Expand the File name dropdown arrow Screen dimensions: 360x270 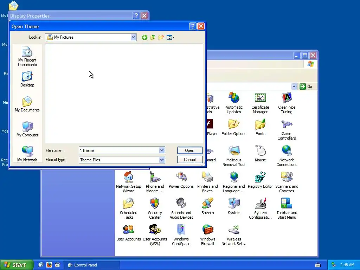coord(162,150)
